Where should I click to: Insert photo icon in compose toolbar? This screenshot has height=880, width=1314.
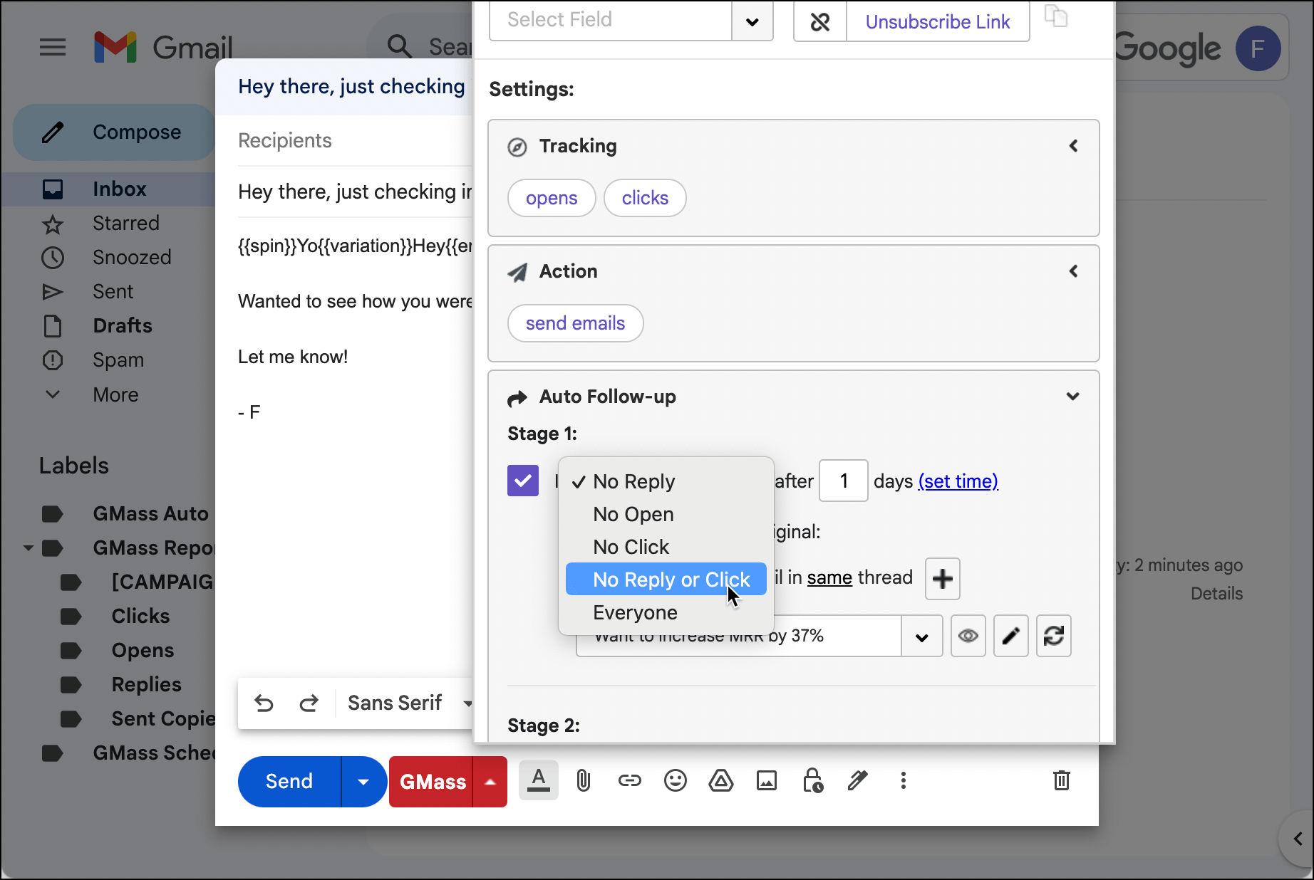point(767,781)
